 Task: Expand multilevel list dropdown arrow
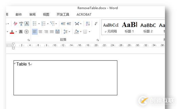(x=56, y=24)
